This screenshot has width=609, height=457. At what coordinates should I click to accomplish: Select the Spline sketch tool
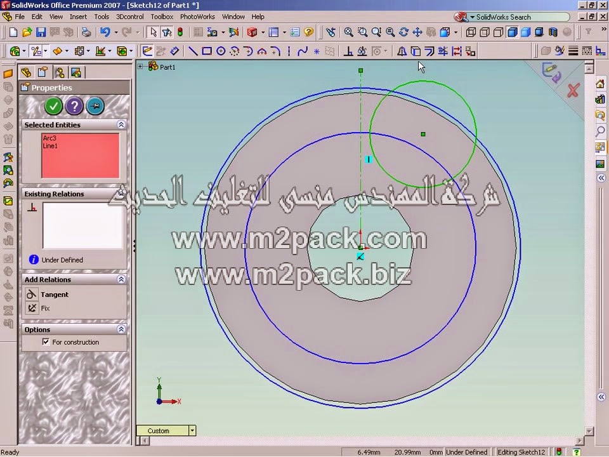[303, 51]
